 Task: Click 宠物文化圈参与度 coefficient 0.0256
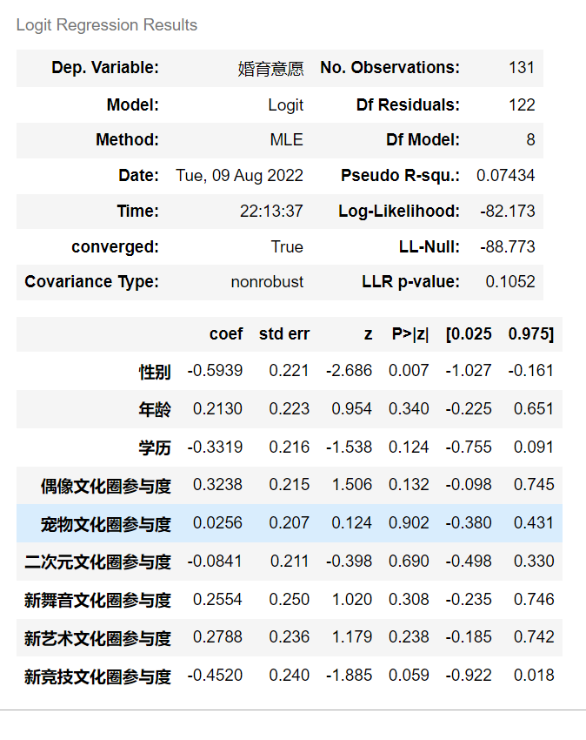point(218,523)
